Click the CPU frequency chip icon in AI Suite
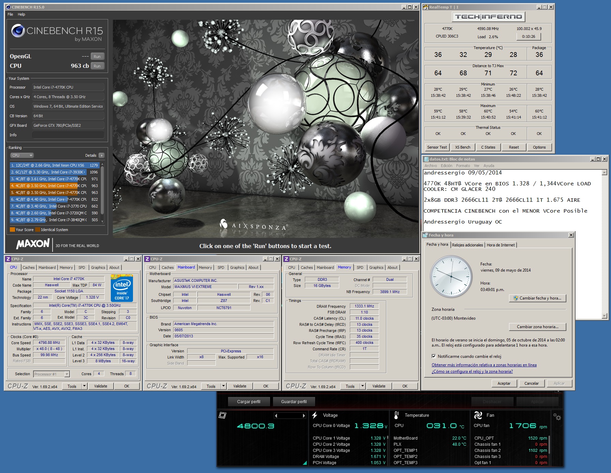Viewport: 611px width, 473px height. tap(223, 415)
